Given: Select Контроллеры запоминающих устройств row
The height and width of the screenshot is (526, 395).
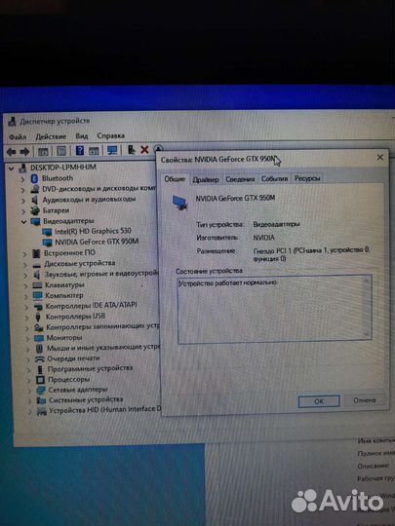Looking at the screenshot, I should point(102,326).
